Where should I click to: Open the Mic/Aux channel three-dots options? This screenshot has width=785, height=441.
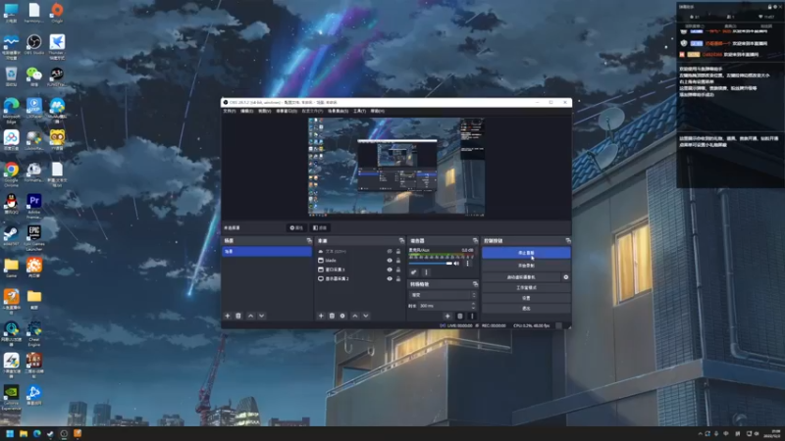pos(468,264)
